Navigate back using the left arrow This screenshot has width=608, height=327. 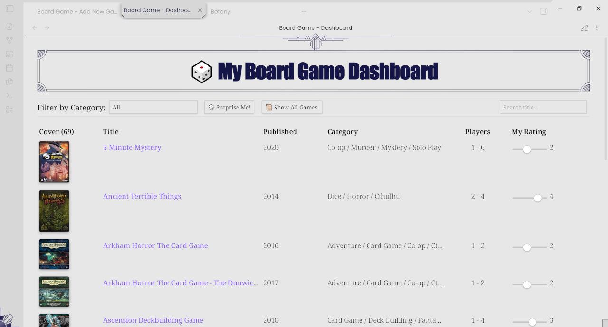click(34, 28)
